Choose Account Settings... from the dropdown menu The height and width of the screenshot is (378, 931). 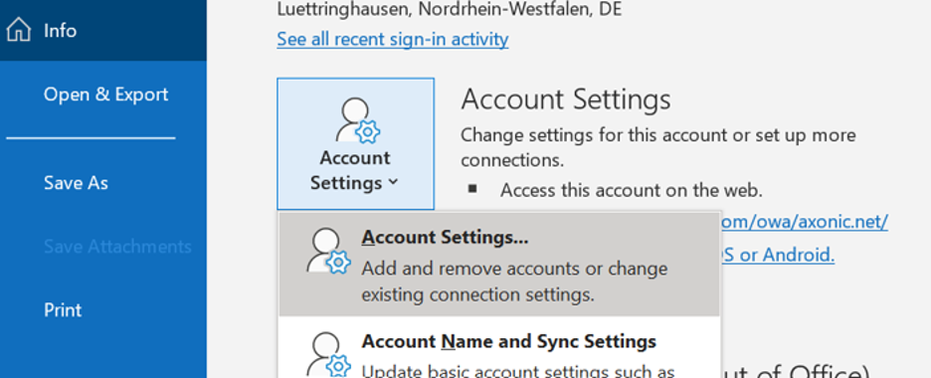pos(499,264)
